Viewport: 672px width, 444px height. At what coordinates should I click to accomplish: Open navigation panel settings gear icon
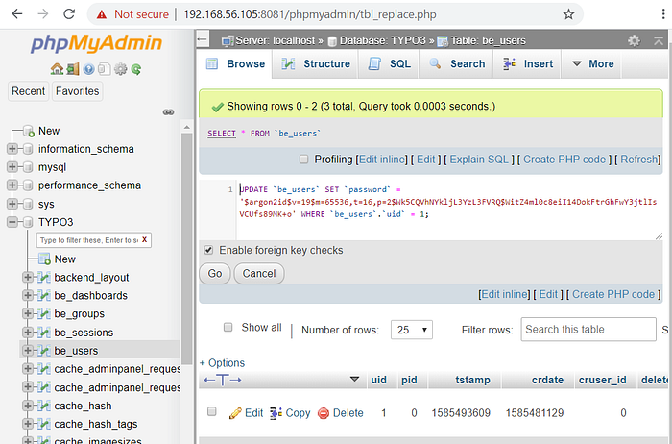click(x=120, y=69)
